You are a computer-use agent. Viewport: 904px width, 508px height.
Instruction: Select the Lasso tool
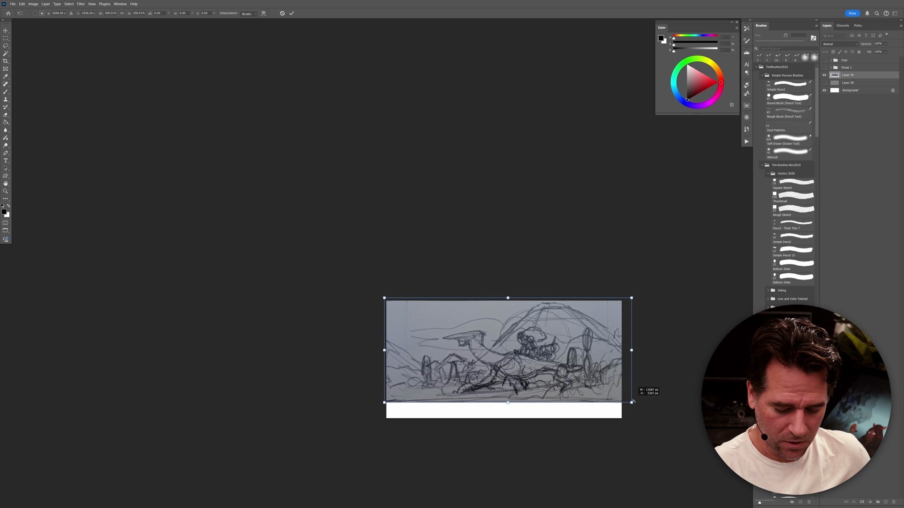click(6, 46)
